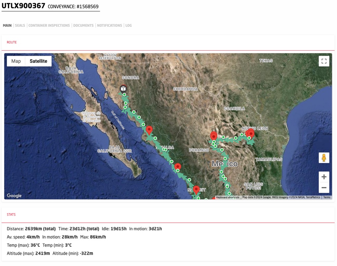Open Keyboard shortcuts link on map

[x=228, y=197]
